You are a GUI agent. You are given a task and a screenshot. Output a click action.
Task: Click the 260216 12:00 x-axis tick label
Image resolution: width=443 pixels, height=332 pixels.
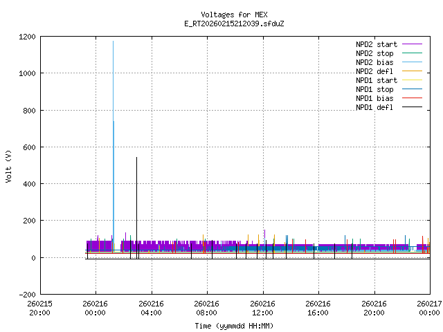pos(262,308)
